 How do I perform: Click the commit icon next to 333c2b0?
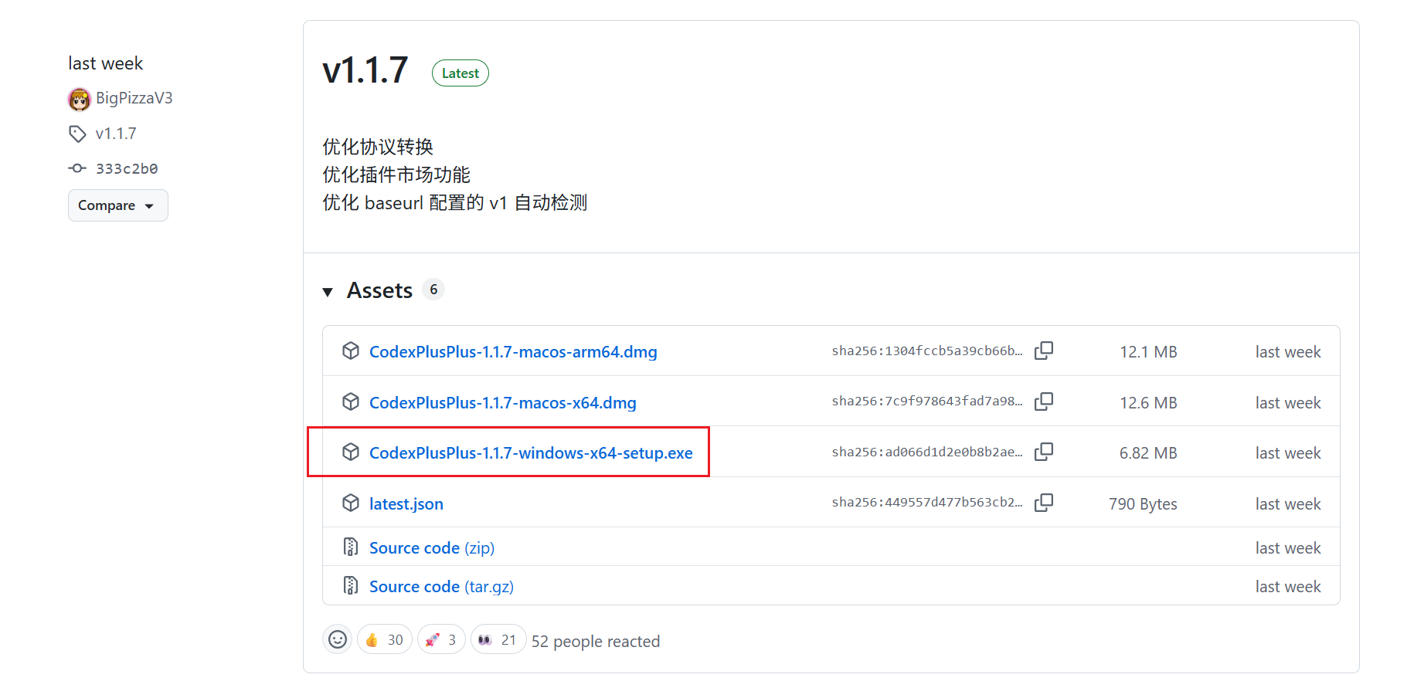point(77,168)
